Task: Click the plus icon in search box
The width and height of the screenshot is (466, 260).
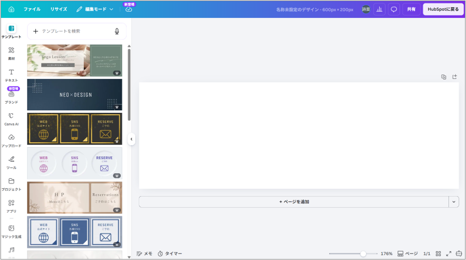Action: 35,31
